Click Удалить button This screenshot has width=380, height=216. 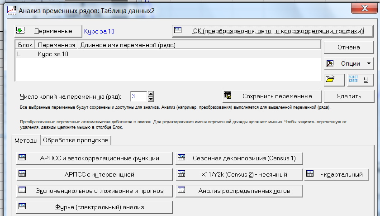pos(349,96)
